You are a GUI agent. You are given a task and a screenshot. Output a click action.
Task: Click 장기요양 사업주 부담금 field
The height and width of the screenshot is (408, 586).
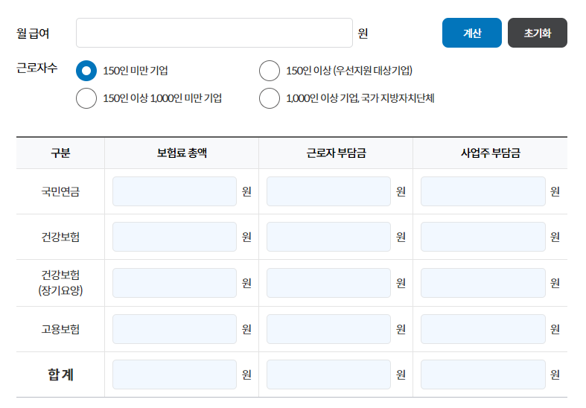click(483, 283)
